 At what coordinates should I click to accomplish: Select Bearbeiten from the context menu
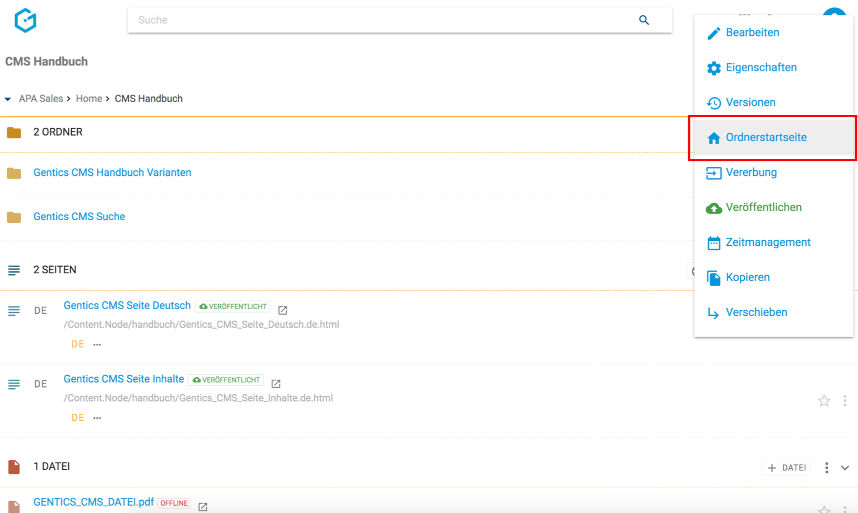click(773, 32)
